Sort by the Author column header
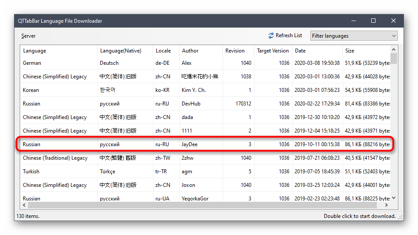The image size is (418, 235). [200, 51]
